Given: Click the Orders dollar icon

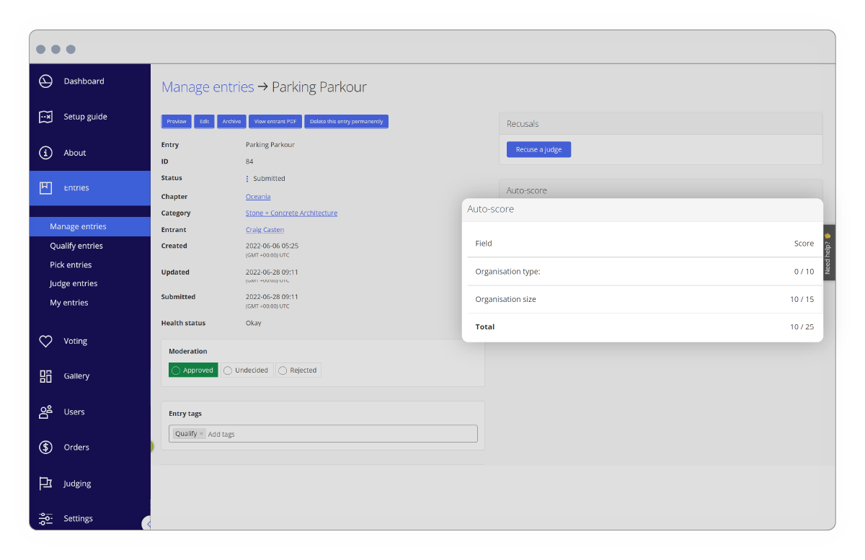Looking at the screenshot, I should (45, 448).
